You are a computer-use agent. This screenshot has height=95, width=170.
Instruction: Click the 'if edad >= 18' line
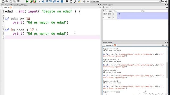19,19
